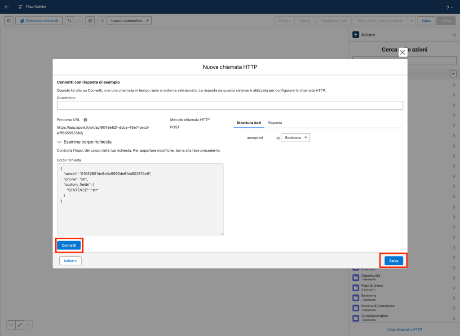The image size is (460, 336).
Task: Click the undo arrow in the toolbar
Action: coord(69,21)
